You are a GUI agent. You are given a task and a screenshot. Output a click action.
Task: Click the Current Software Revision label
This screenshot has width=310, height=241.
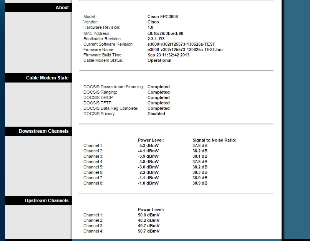[x=108, y=44]
